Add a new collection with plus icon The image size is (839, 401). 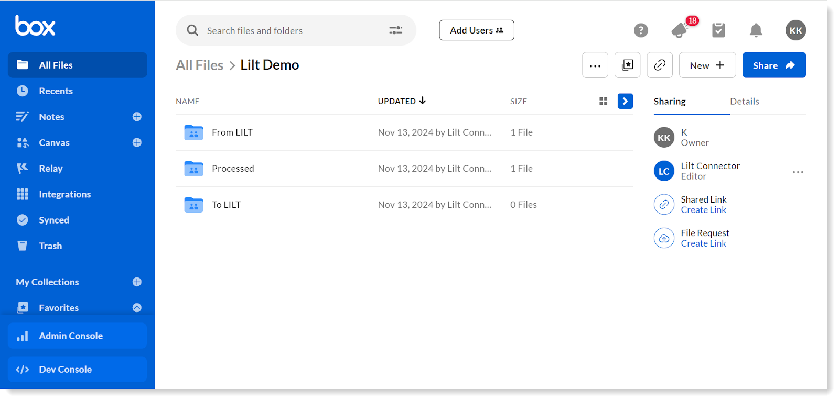(x=137, y=282)
